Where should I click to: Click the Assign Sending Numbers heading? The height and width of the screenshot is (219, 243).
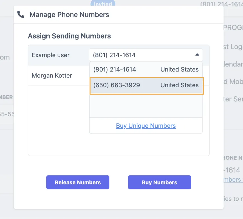69,36
